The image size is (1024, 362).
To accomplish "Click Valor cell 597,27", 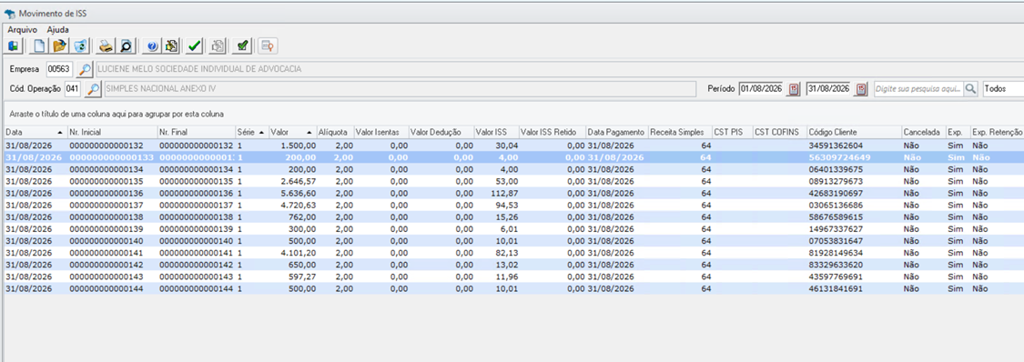I will coord(292,276).
